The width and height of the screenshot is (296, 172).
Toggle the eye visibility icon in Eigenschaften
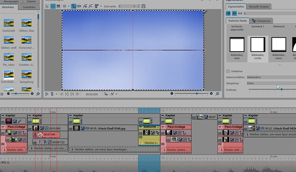point(234,13)
